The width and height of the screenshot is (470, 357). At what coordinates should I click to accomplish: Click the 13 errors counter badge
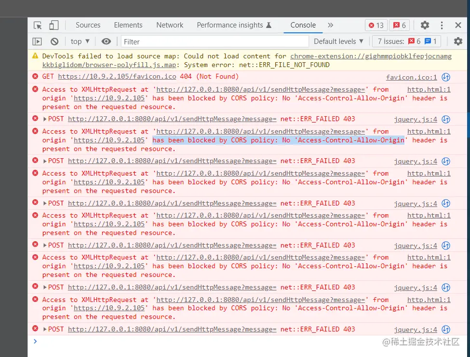[376, 26]
